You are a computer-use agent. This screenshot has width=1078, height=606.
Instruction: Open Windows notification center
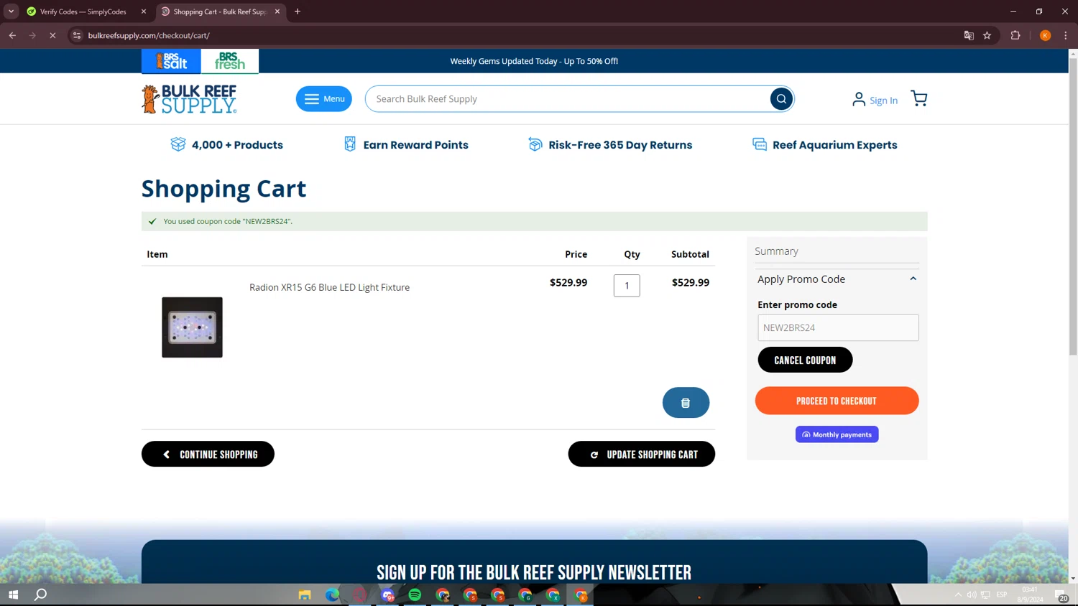1061,595
